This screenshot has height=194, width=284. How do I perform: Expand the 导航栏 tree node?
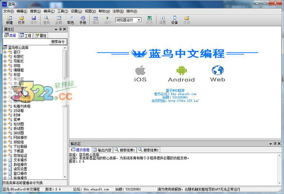click(5, 61)
